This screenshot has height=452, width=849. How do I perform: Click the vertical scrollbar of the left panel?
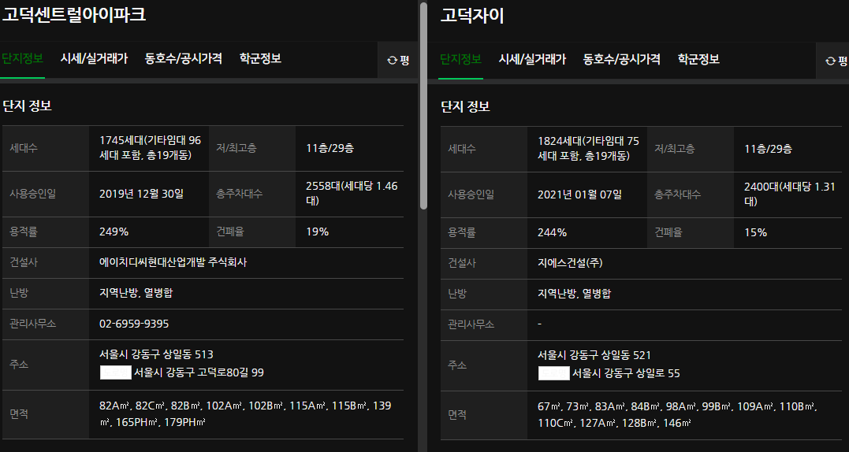coord(423,106)
